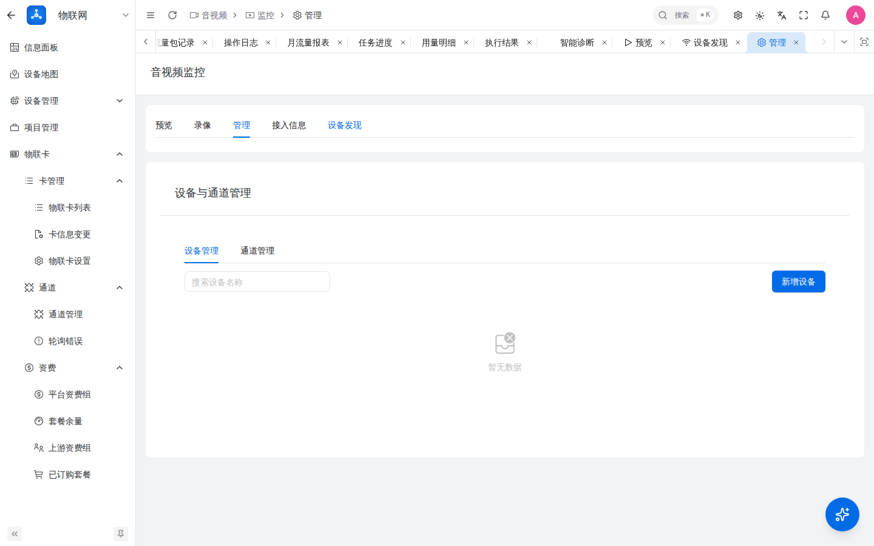Click the refresh icon in the header

tap(172, 15)
